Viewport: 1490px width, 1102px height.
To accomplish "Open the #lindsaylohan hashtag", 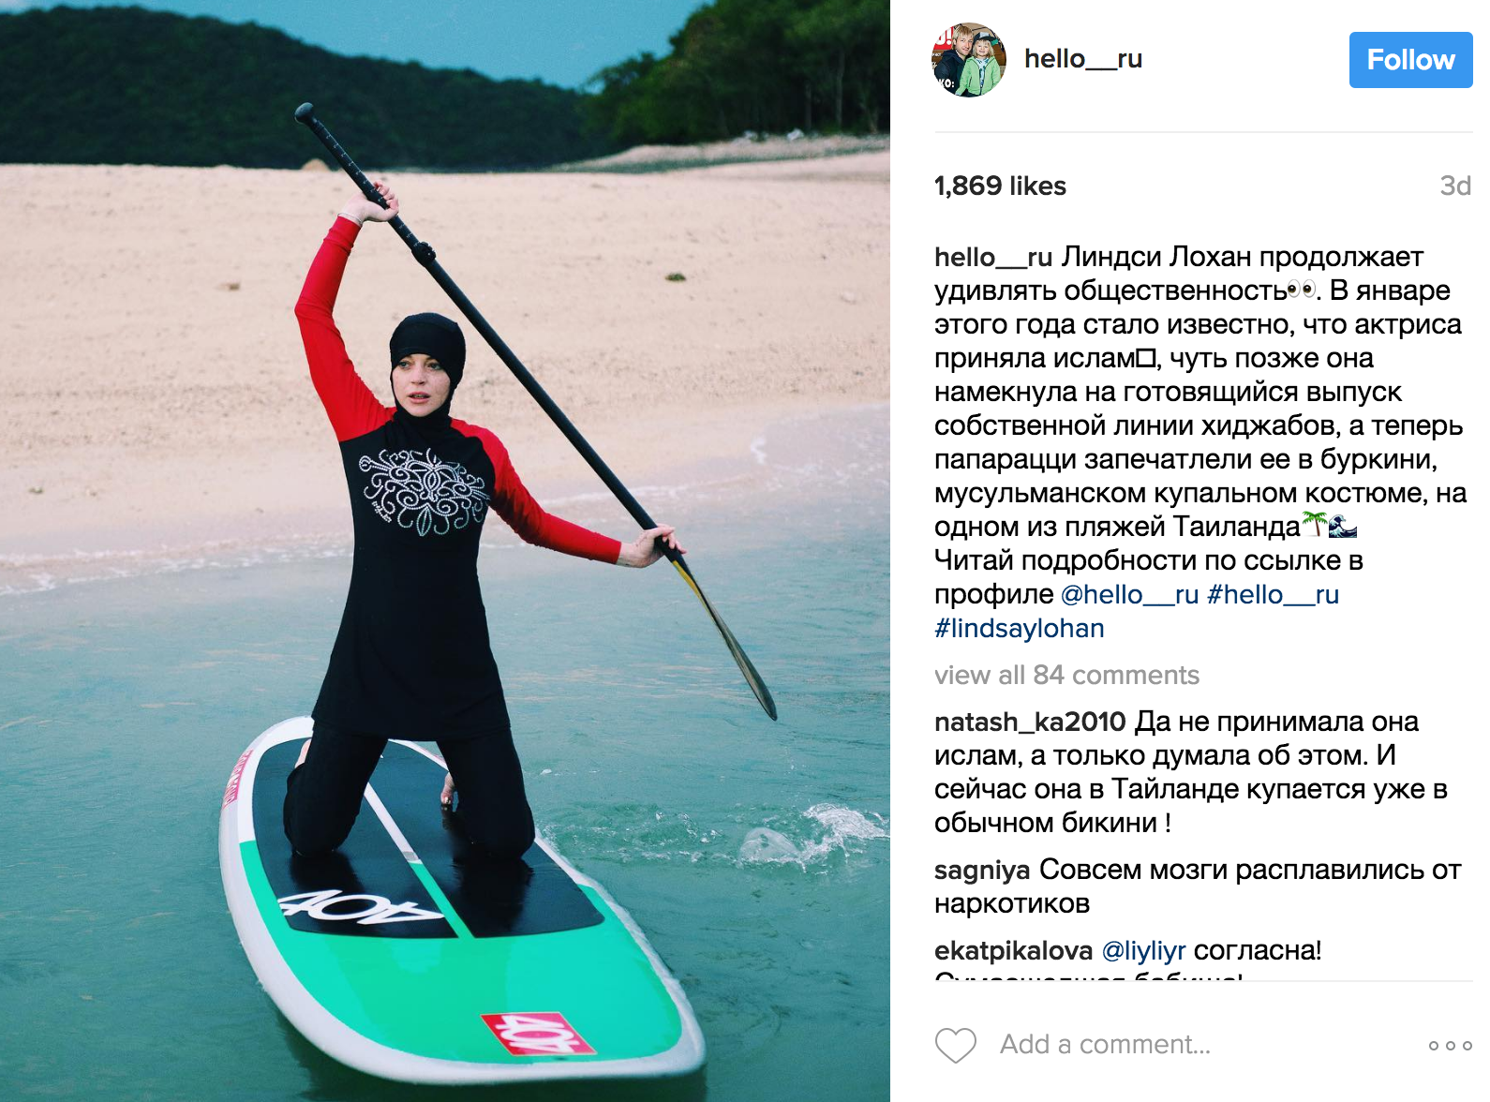I will pyautogui.click(x=1020, y=628).
